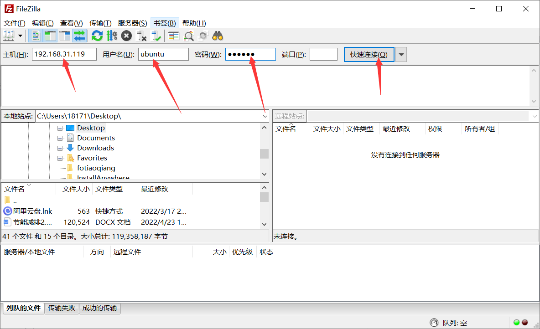The height and width of the screenshot is (329, 540).
Task: Click the green activity indicator light
Action: (516, 323)
